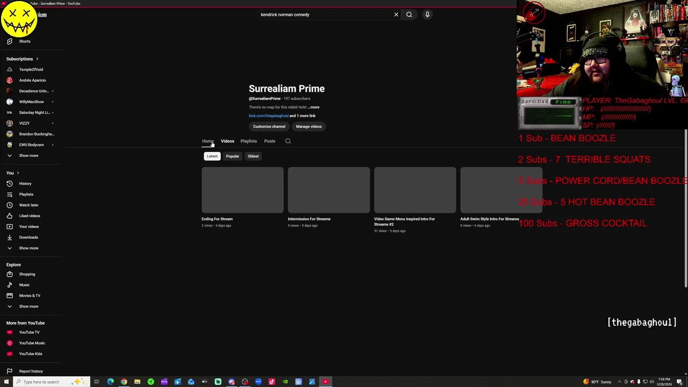
Task: Expand Subscriptions section chevron
Action: [x=37, y=59]
